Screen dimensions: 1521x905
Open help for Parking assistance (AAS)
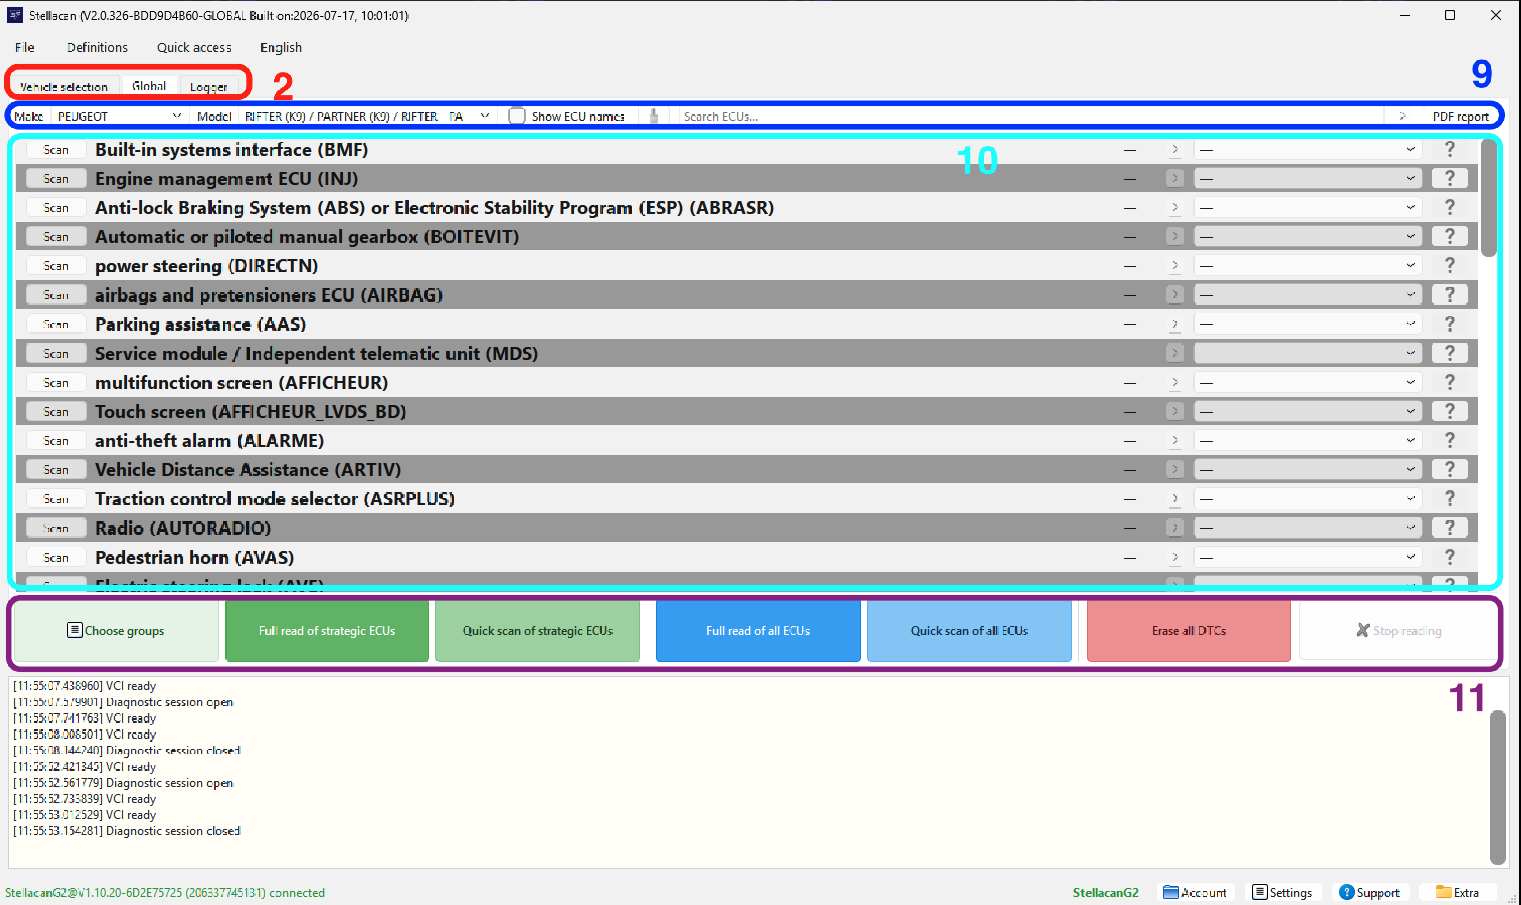click(1449, 324)
